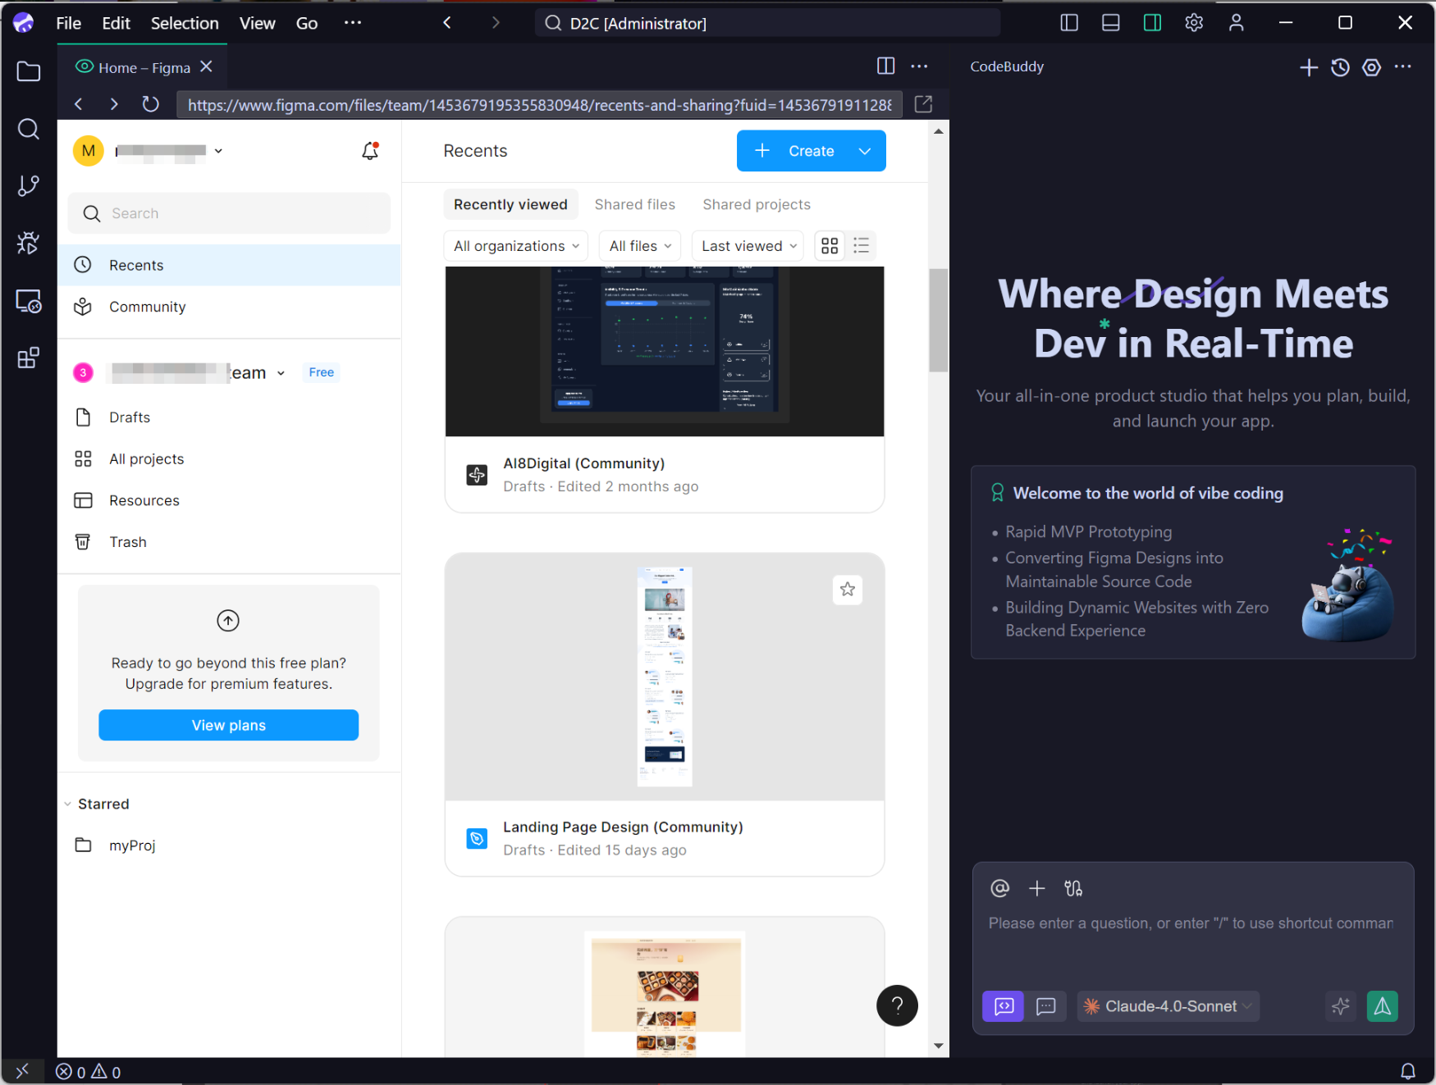
Task: Open the Last viewed sort dropdown
Action: click(748, 246)
